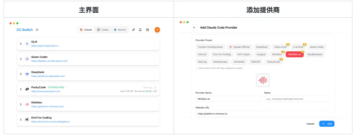
Task: Click the drag handle of PackyCode row
Action: tap(21, 89)
